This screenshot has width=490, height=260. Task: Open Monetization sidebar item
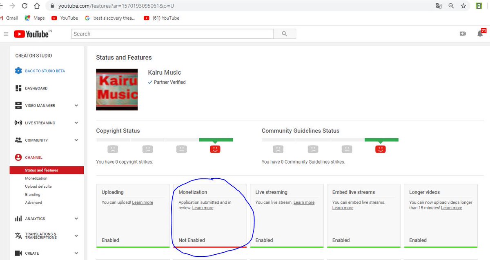36,178
